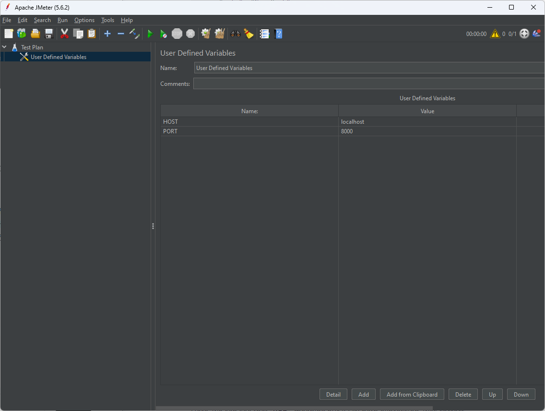Click the Cut scissors icon
Viewport: 545px width, 411px height.
[x=64, y=34]
